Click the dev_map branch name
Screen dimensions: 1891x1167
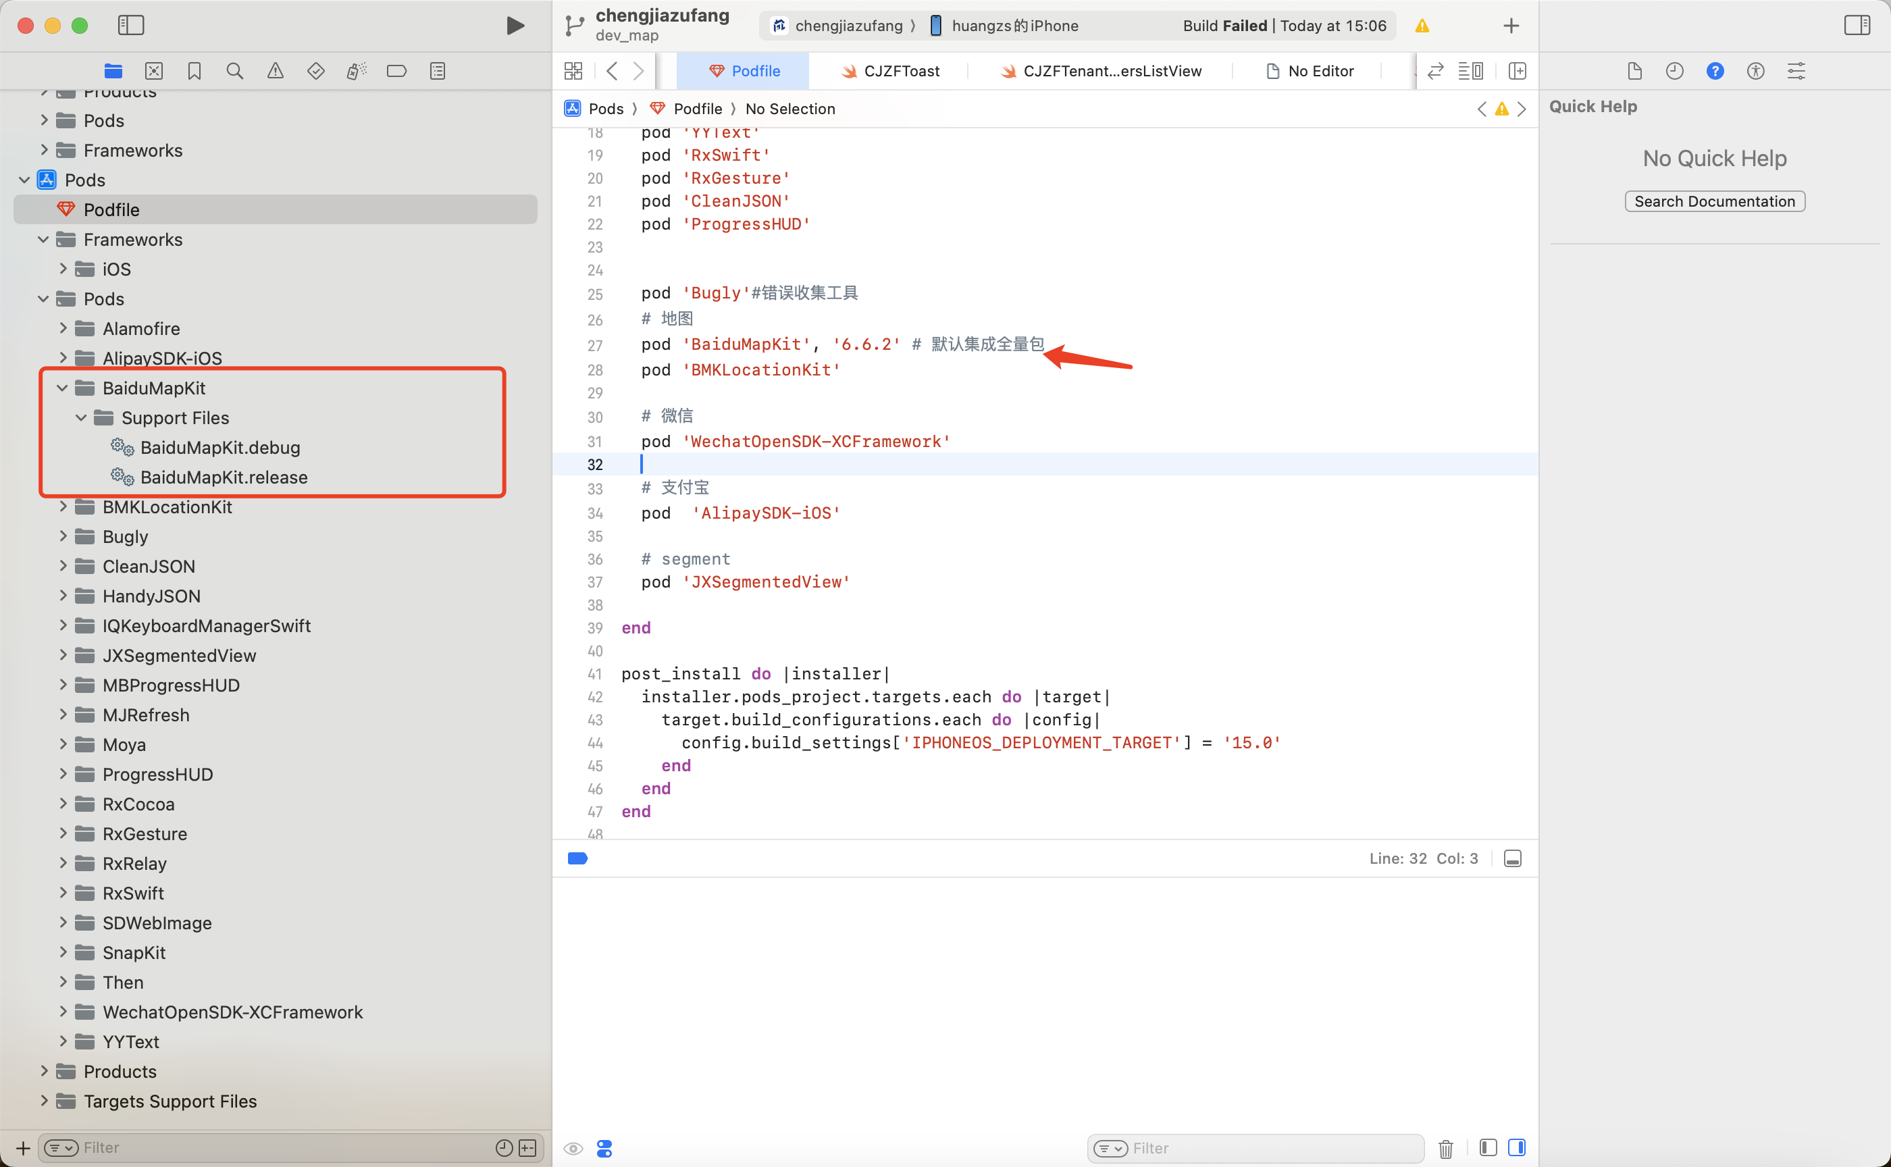click(627, 36)
